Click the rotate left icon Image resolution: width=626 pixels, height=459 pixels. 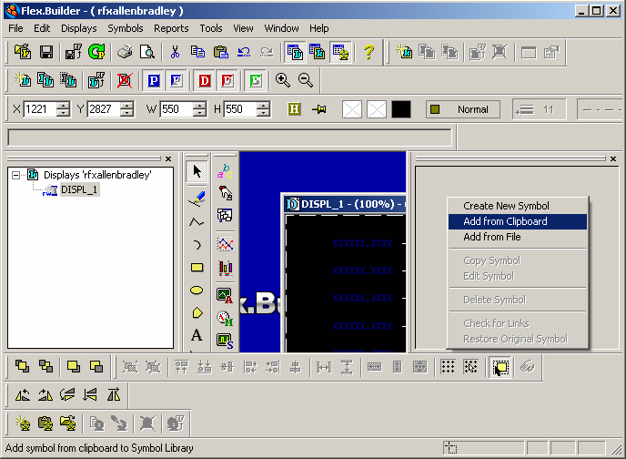23,395
